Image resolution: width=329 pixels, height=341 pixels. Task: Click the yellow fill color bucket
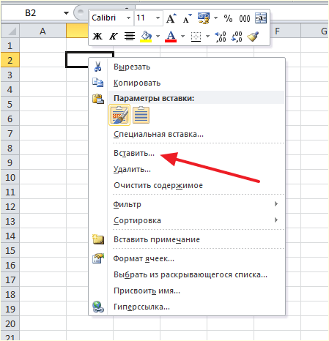(146, 37)
